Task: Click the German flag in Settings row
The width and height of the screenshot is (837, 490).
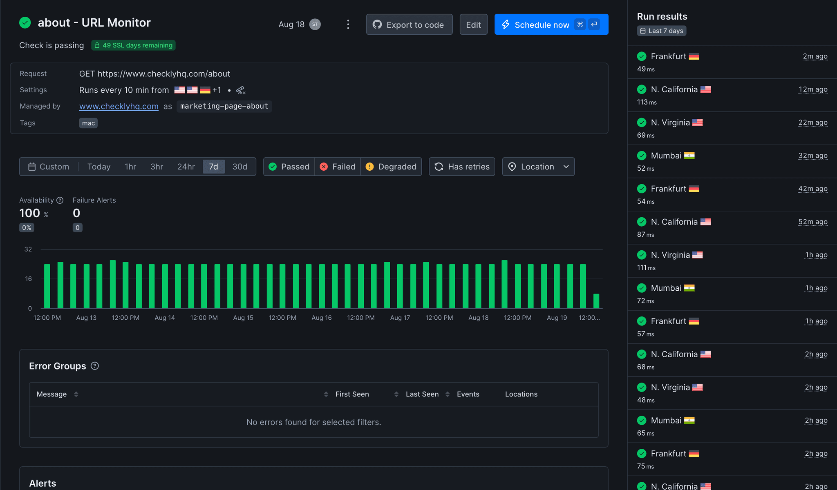Action: (x=205, y=90)
